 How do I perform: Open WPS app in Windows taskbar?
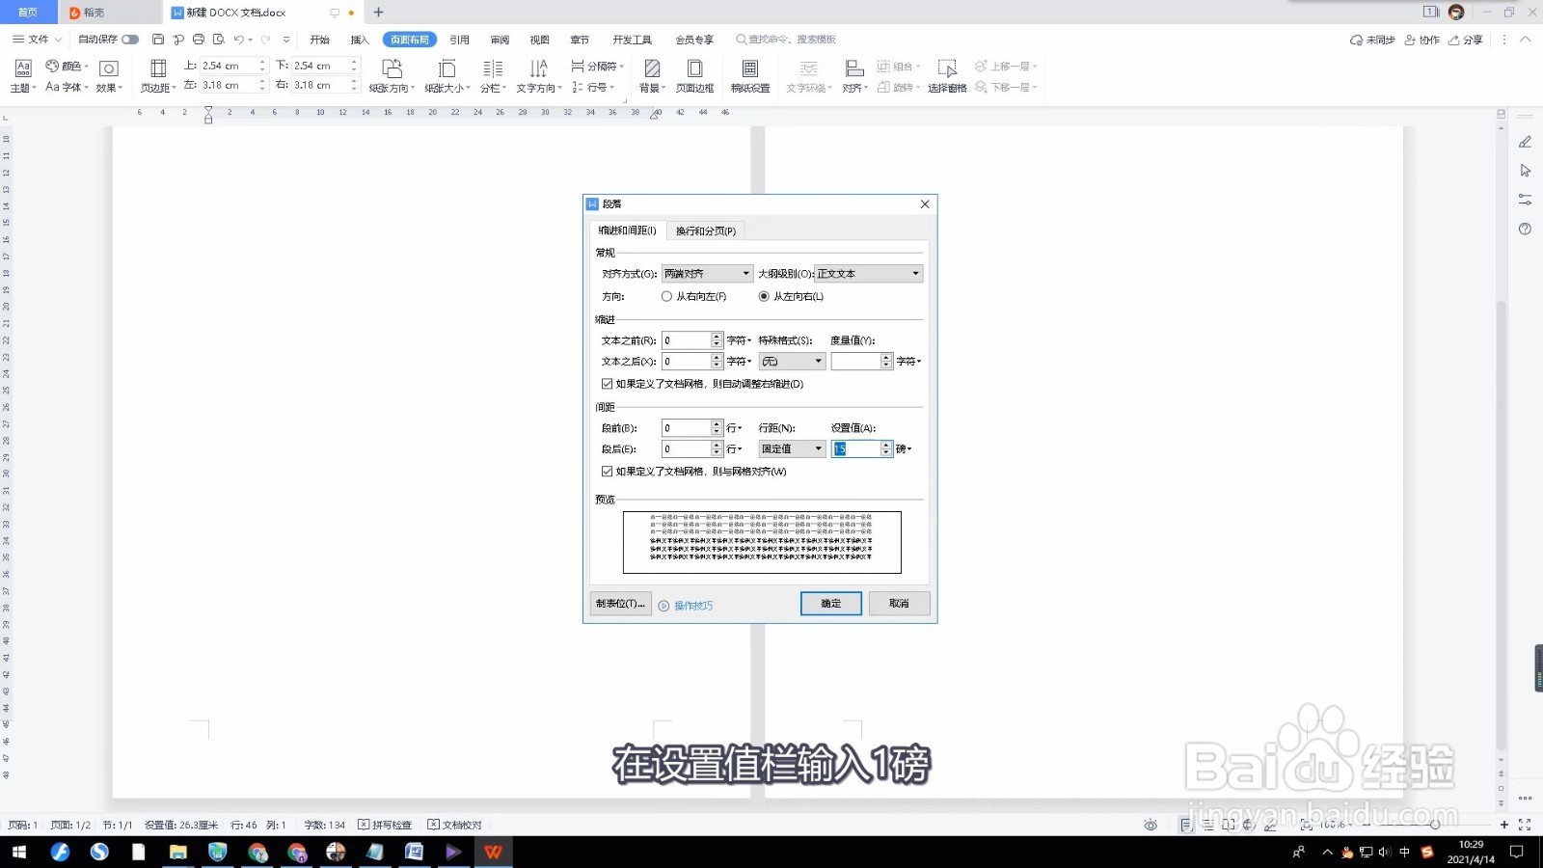(x=493, y=852)
